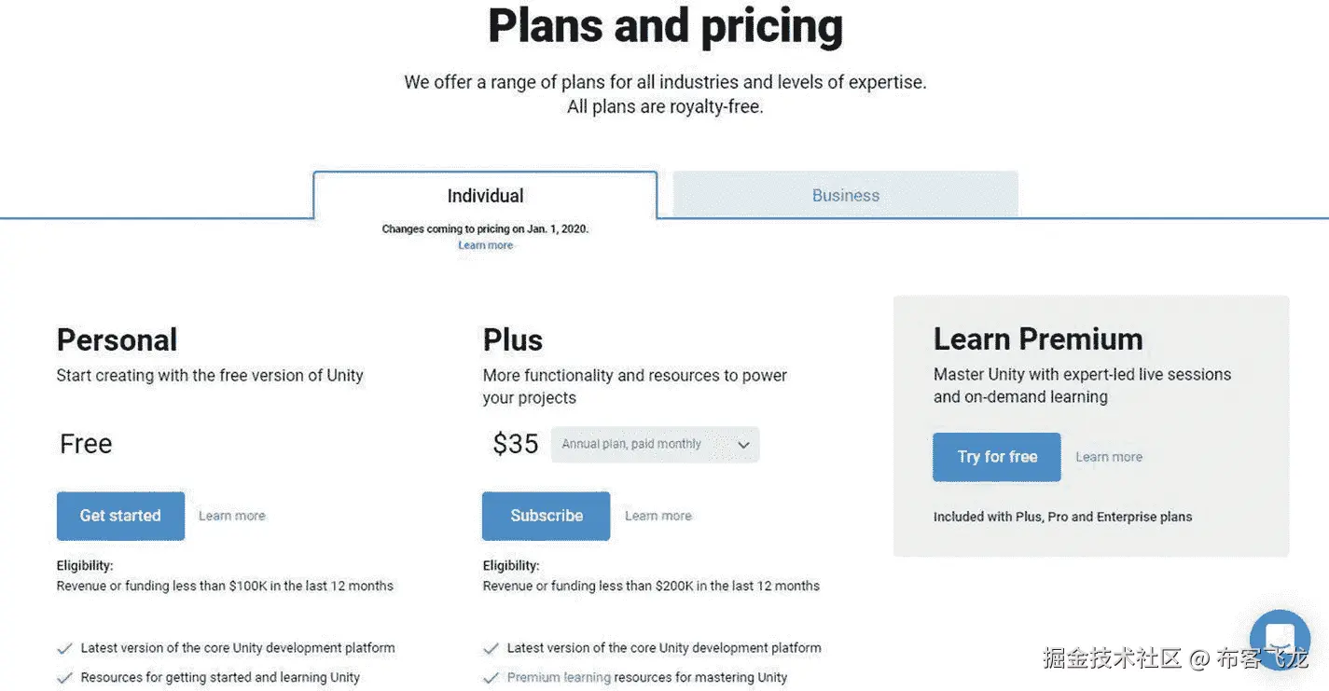Switch to the Individual tab
The height and width of the screenshot is (691, 1329).
tap(485, 196)
